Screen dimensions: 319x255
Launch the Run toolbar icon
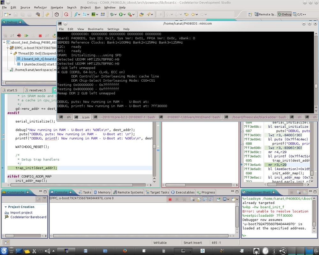120,14
